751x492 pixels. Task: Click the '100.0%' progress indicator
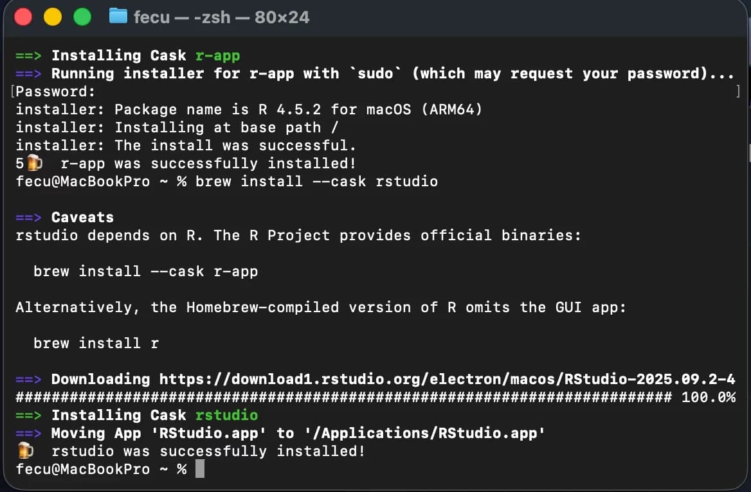708,397
